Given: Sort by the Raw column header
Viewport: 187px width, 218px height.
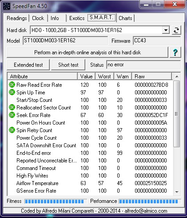Looking at the screenshot, I should click(x=152, y=77).
